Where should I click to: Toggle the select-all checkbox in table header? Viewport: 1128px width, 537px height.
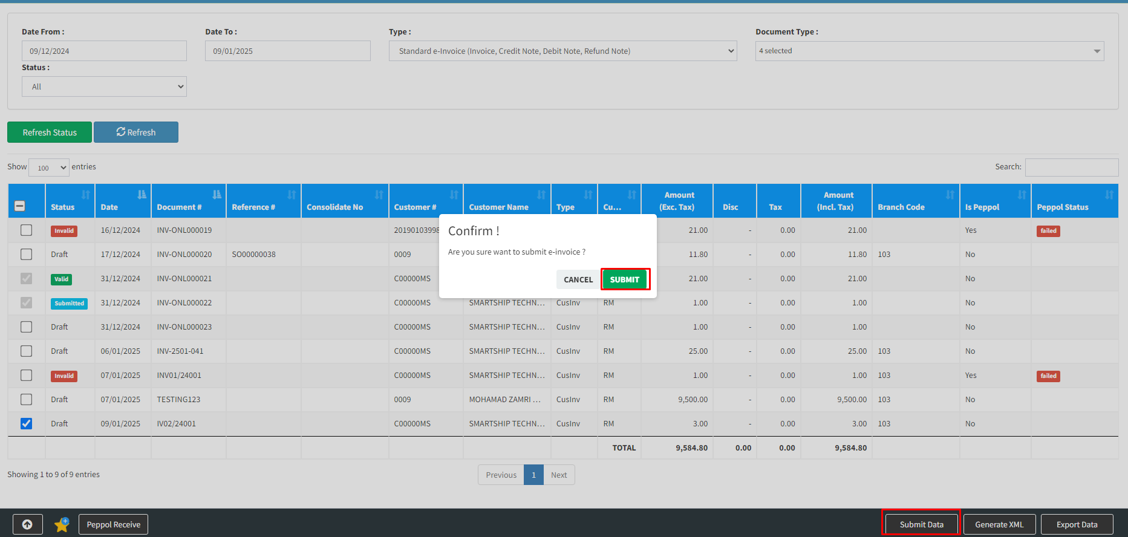tap(20, 206)
